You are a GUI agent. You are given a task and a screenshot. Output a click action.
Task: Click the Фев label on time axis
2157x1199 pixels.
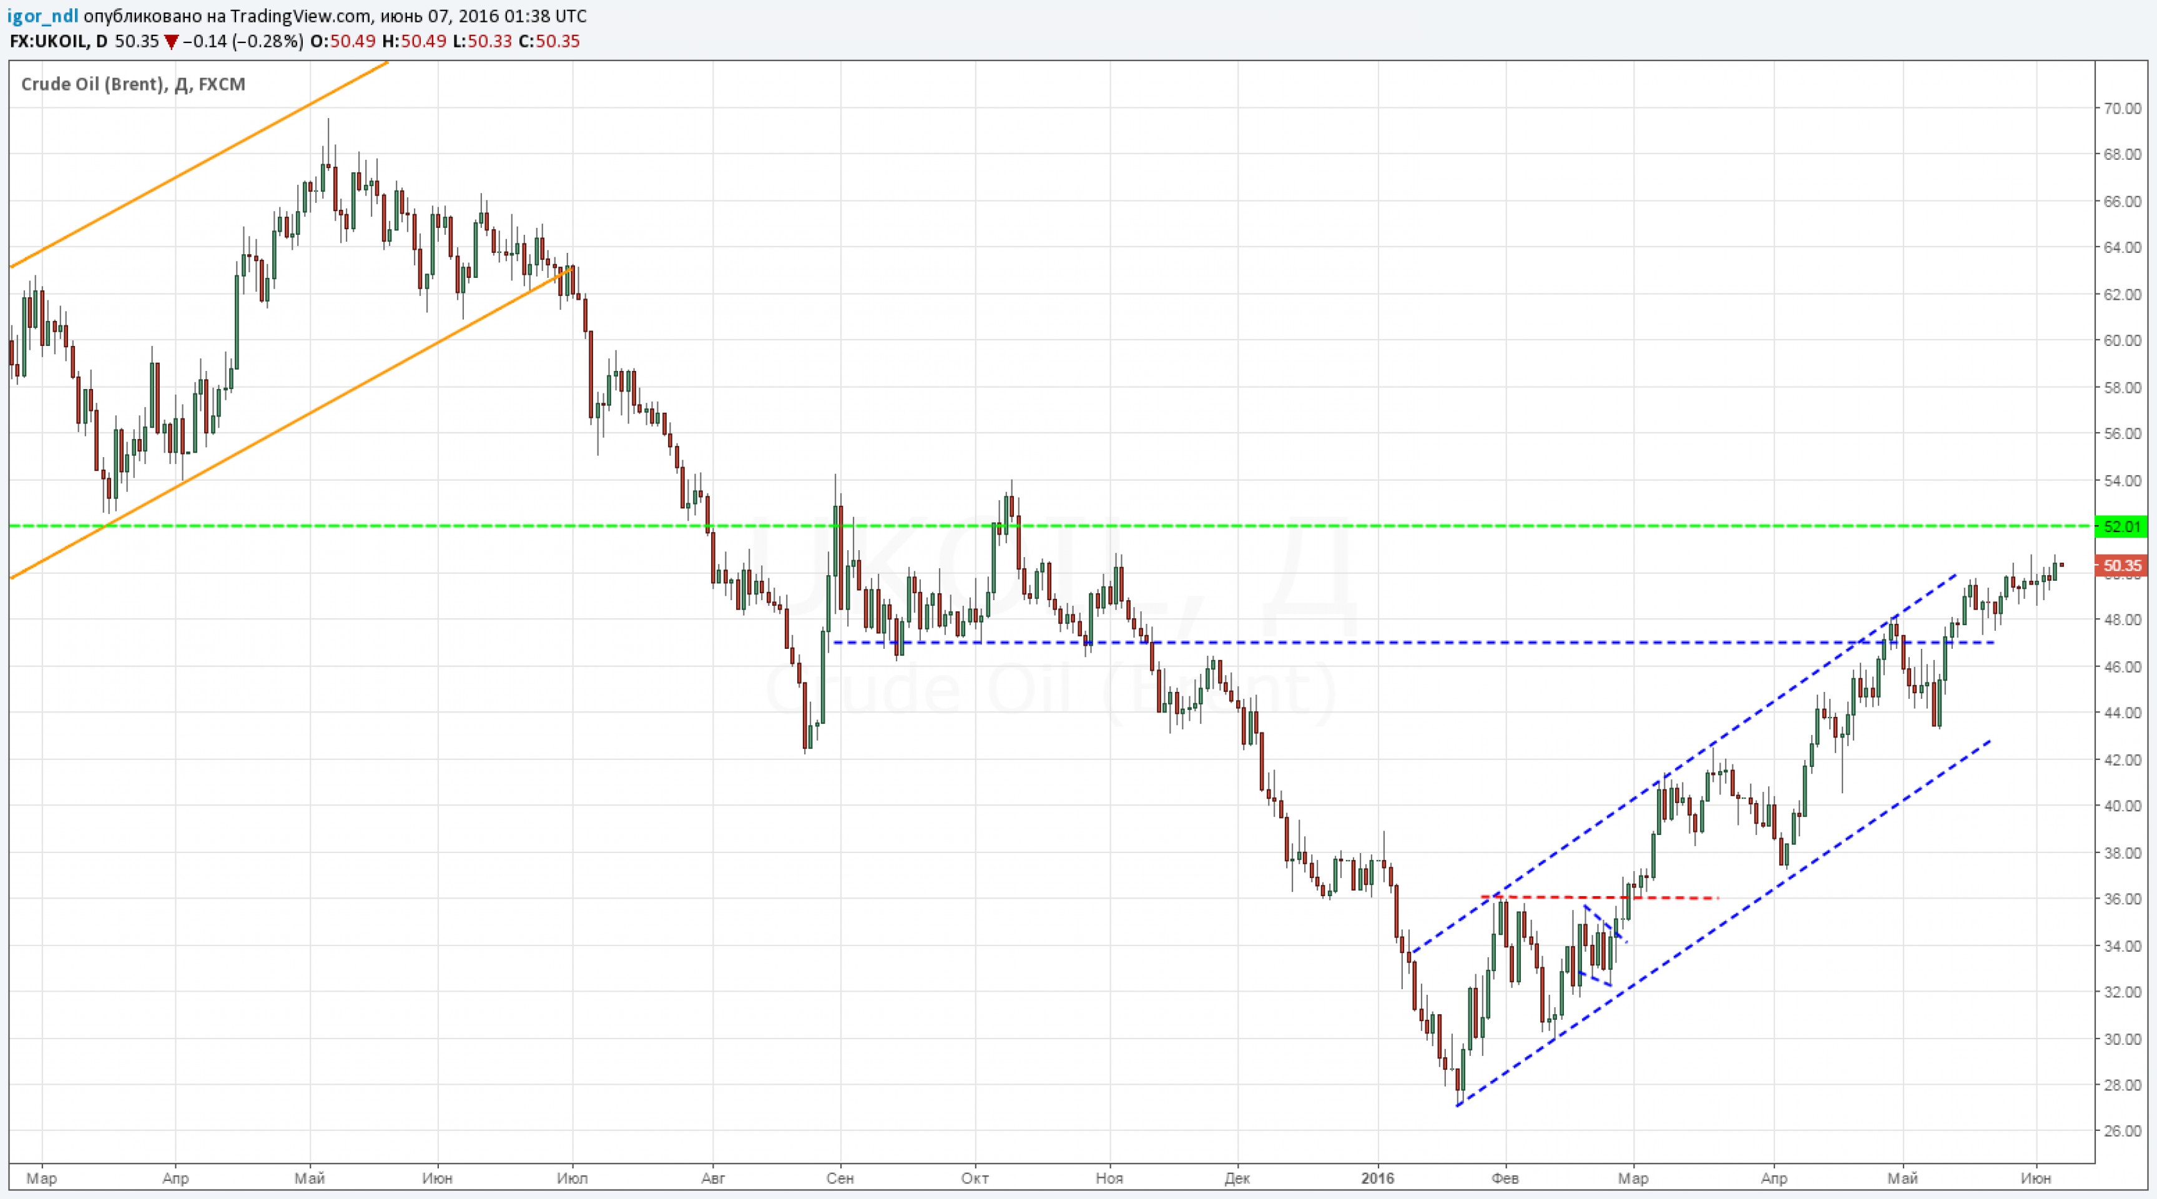[x=1506, y=1178]
